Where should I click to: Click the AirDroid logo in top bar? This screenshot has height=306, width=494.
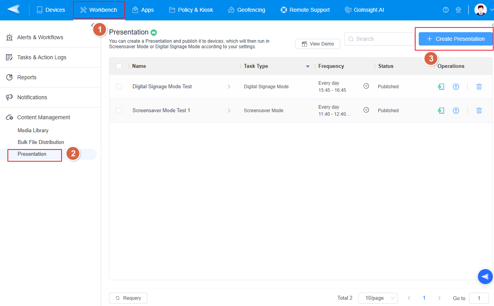[x=14, y=10]
